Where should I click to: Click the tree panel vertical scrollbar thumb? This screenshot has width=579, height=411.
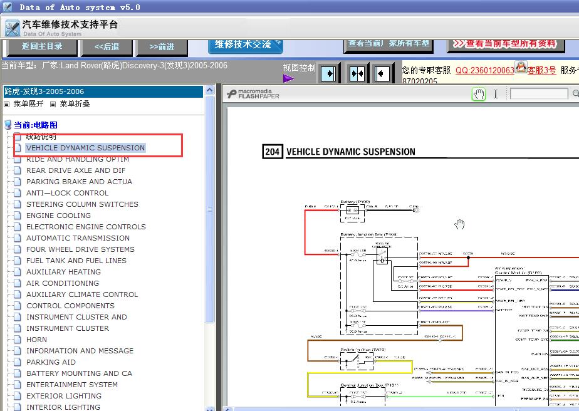[x=209, y=209]
